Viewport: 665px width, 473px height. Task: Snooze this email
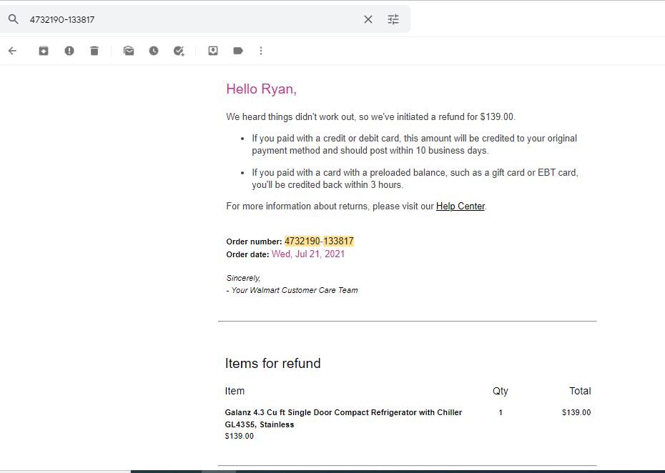pos(154,51)
